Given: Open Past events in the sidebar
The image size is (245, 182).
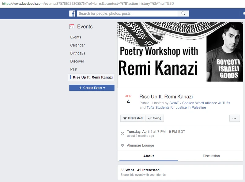Looking at the screenshot, I should pos(74,69).
